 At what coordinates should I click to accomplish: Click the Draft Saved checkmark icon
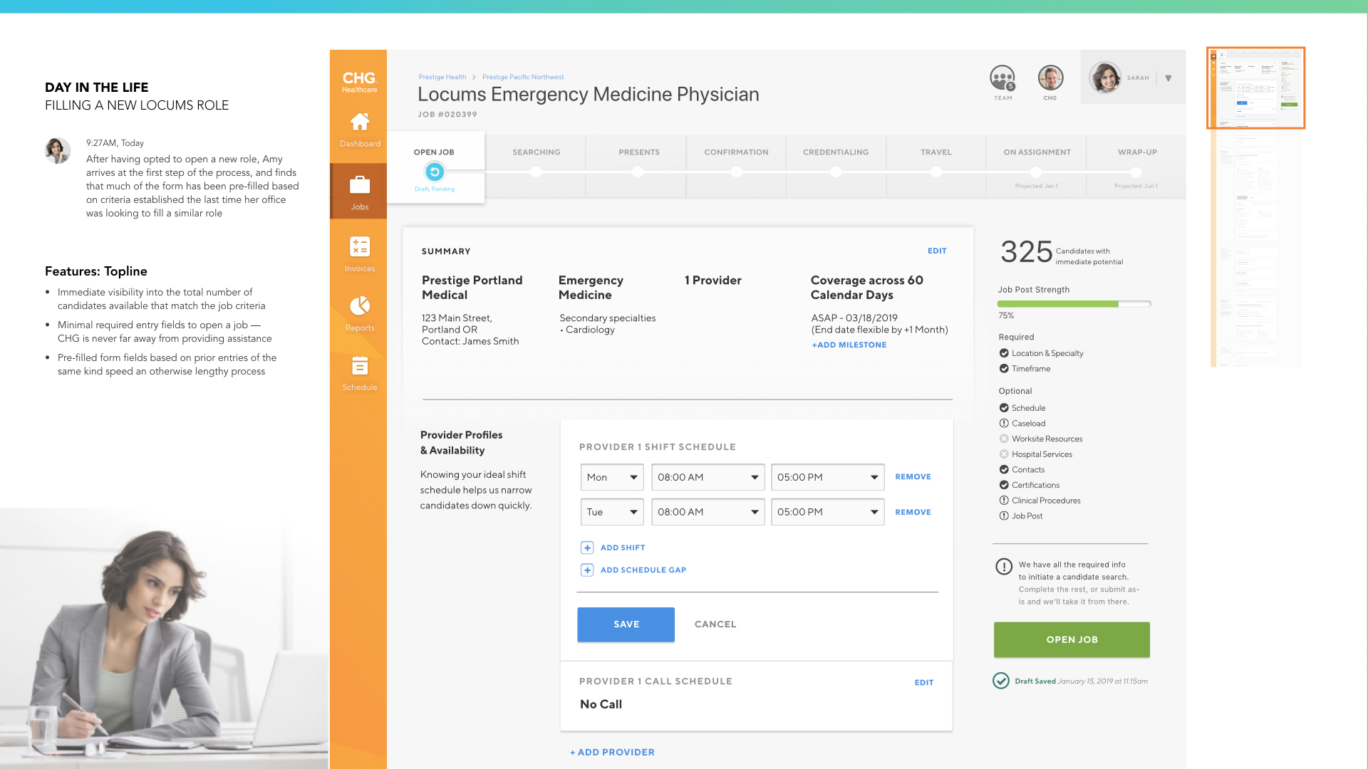click(x=1001, y=681)
